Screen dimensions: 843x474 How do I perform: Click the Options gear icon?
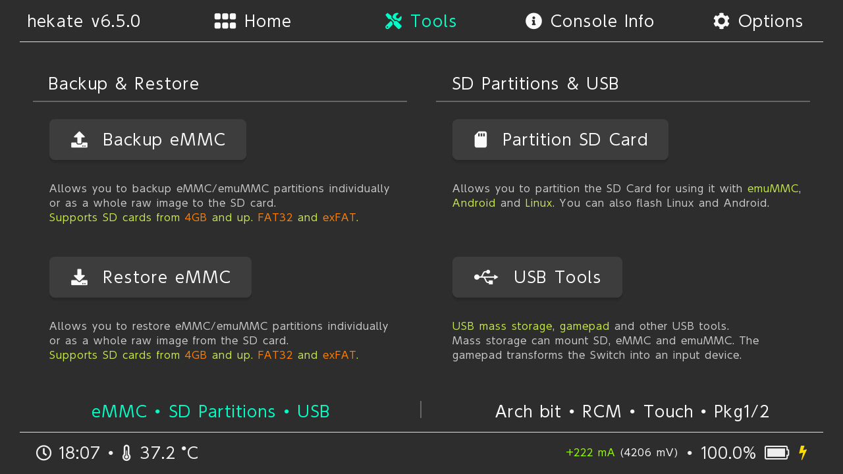pyautogui.click(x=721, y=21)
